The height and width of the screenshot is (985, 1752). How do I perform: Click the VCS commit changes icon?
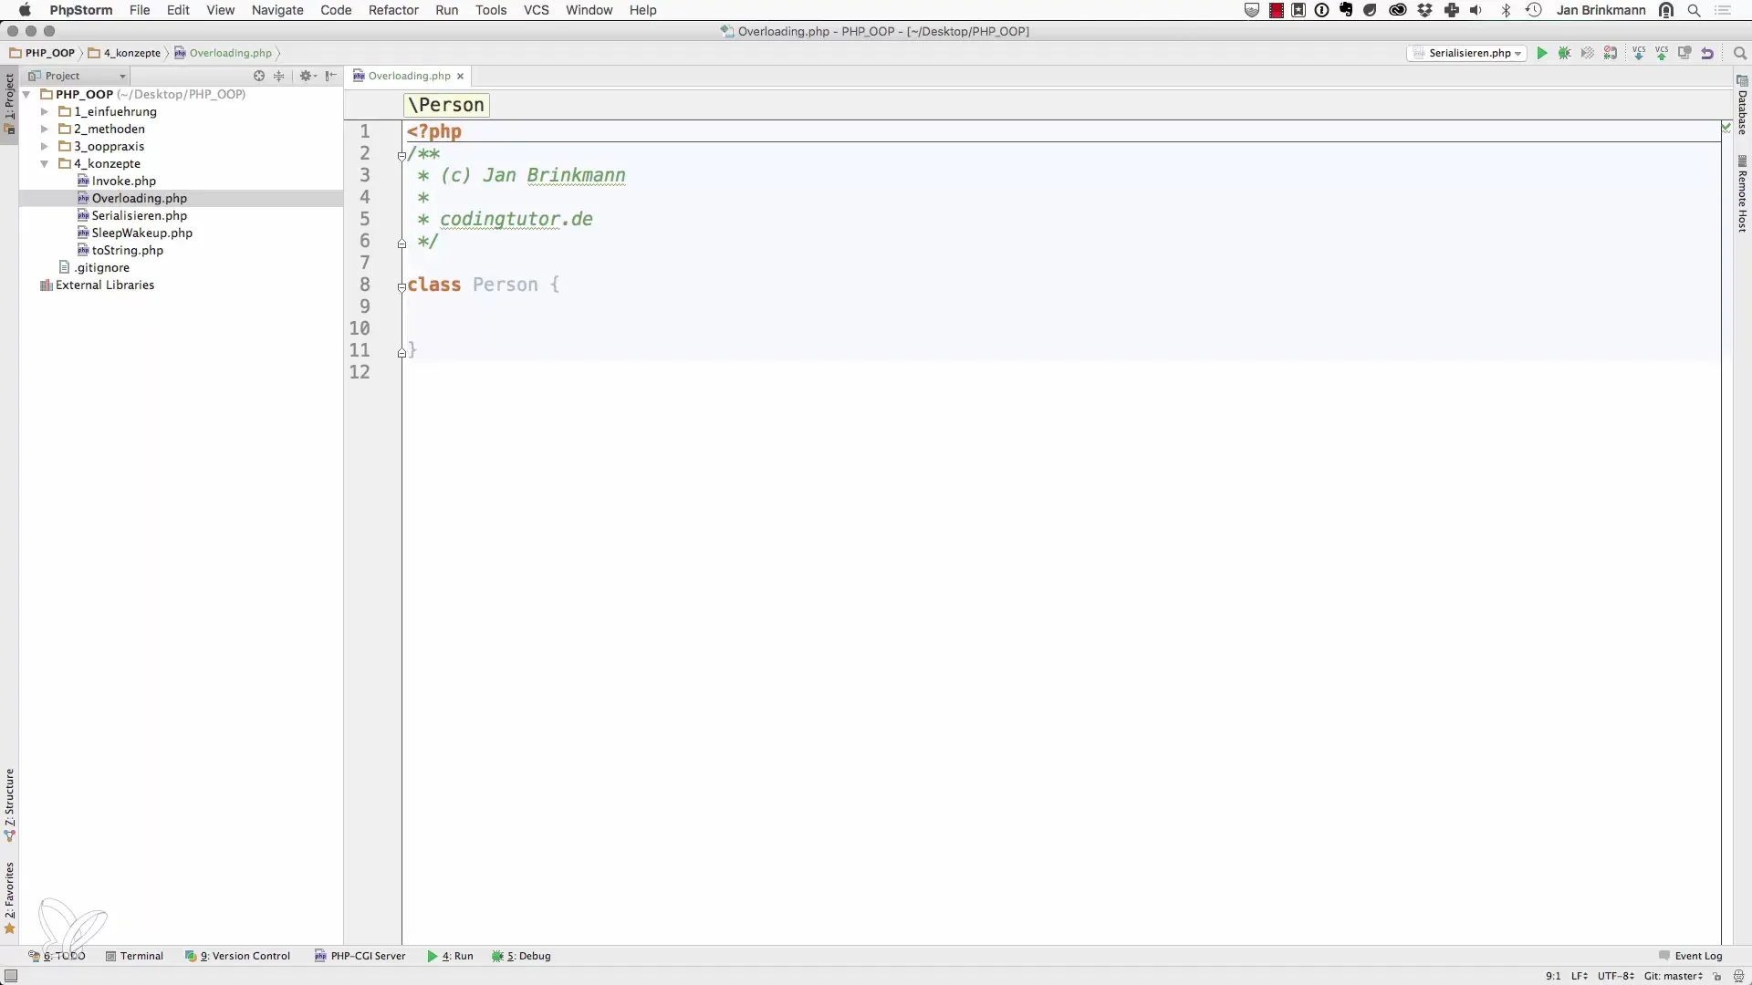(x=1662, y=54)
